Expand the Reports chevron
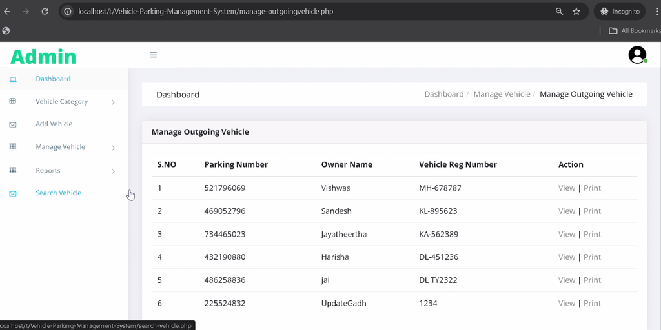 (113, 171)
